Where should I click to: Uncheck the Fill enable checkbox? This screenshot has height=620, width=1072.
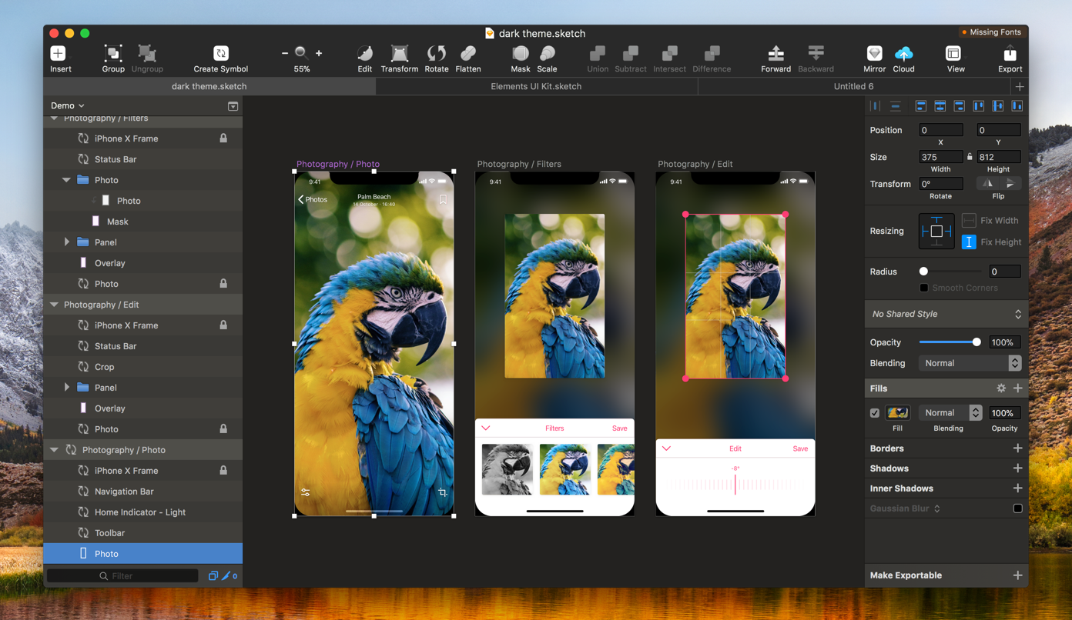875,413
